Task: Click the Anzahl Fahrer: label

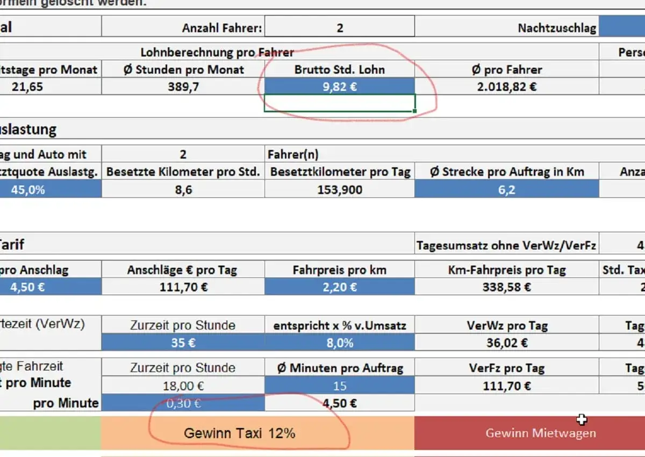Action: (222, 28)
